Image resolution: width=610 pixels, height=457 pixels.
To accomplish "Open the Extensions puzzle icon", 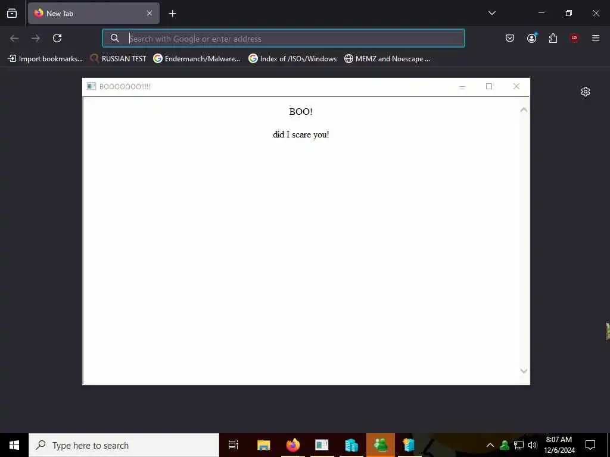I will pos(553,38).
